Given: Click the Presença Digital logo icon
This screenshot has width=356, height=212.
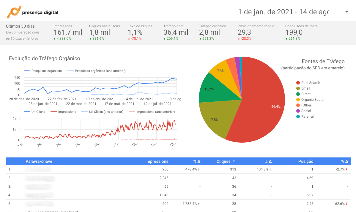Looking at the screenshot, I should tap(14, 12).
